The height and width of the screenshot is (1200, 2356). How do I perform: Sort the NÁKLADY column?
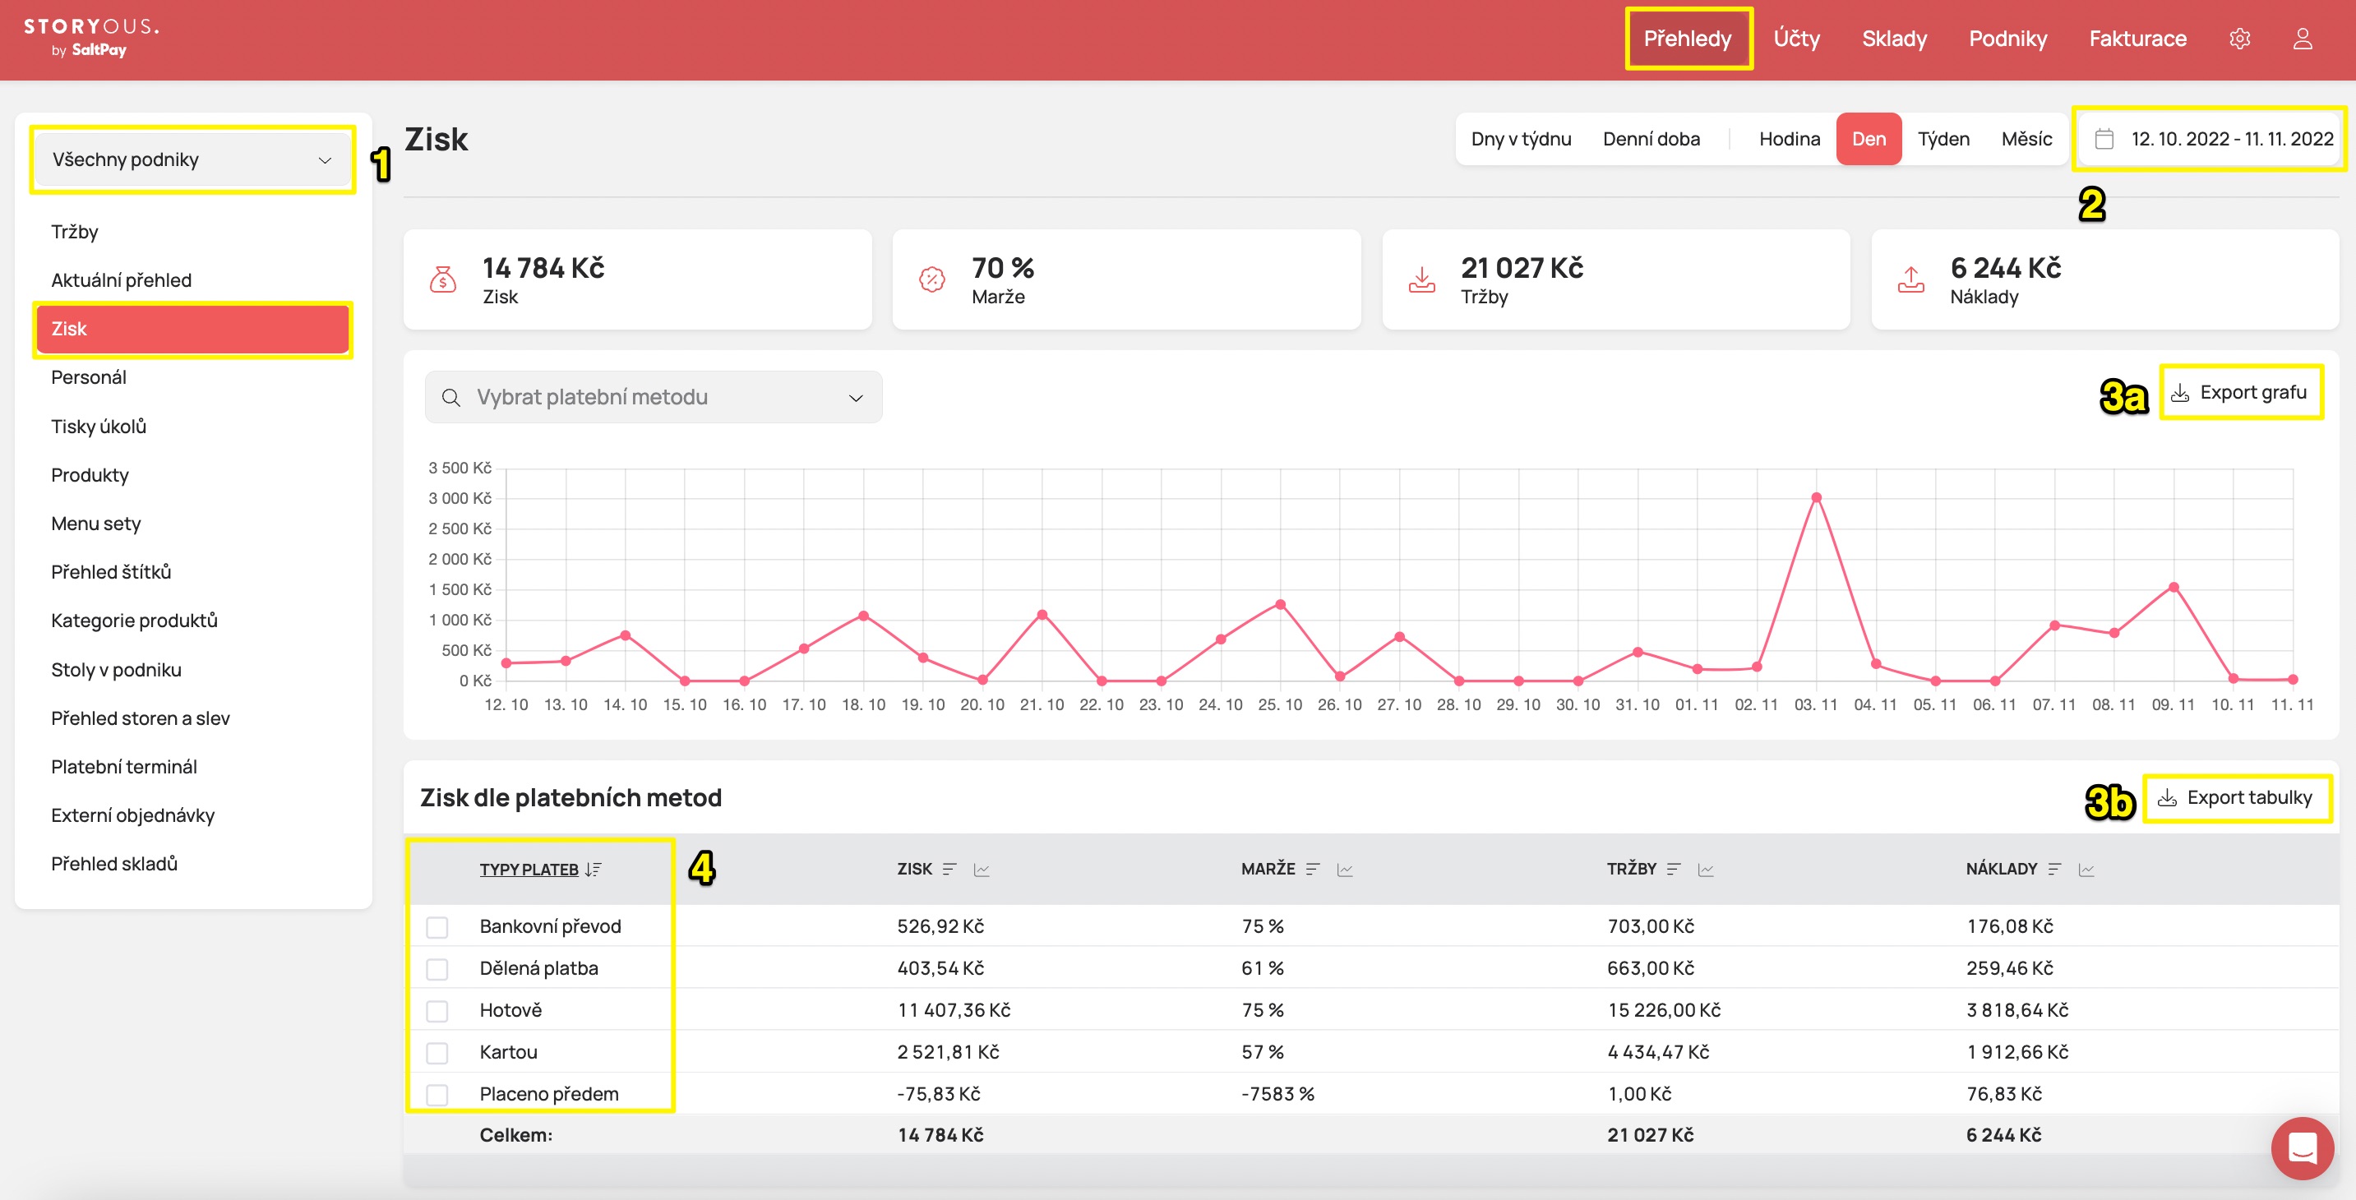[x=2054, y=869]
